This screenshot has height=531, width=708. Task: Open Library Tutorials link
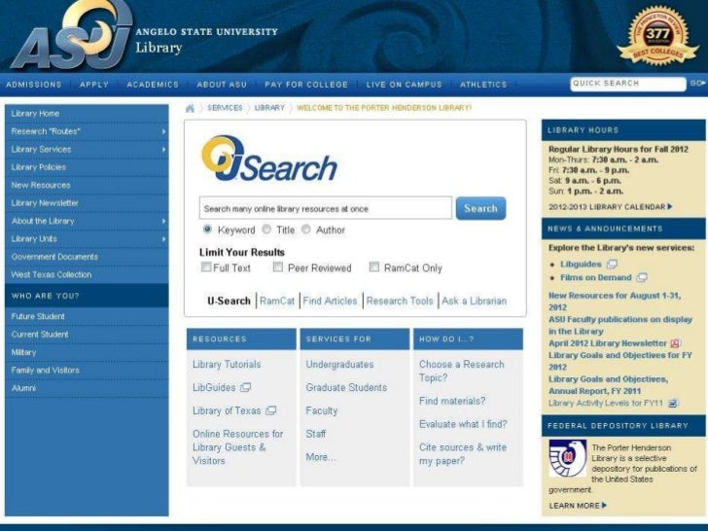(x=227, y=365)
